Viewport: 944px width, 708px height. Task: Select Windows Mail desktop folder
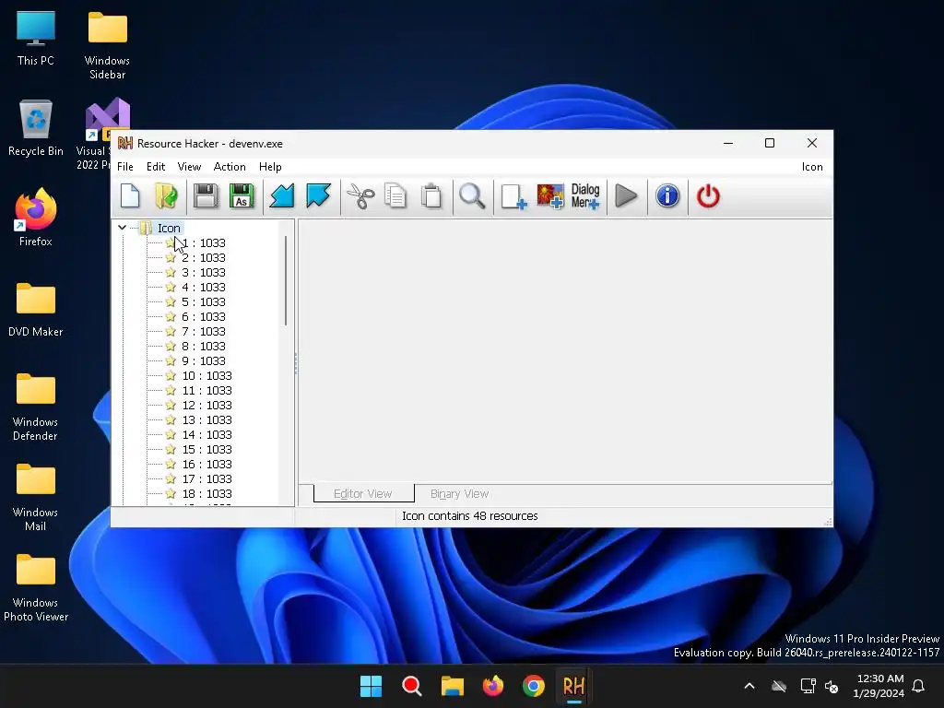click(36, 497)
